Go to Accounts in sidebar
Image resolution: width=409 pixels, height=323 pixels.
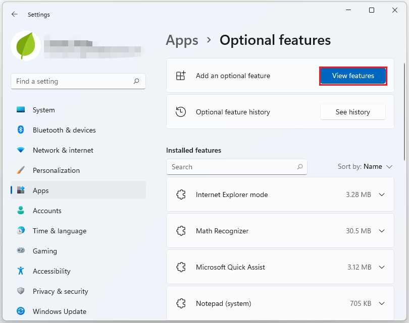click(x=47, y=211)
